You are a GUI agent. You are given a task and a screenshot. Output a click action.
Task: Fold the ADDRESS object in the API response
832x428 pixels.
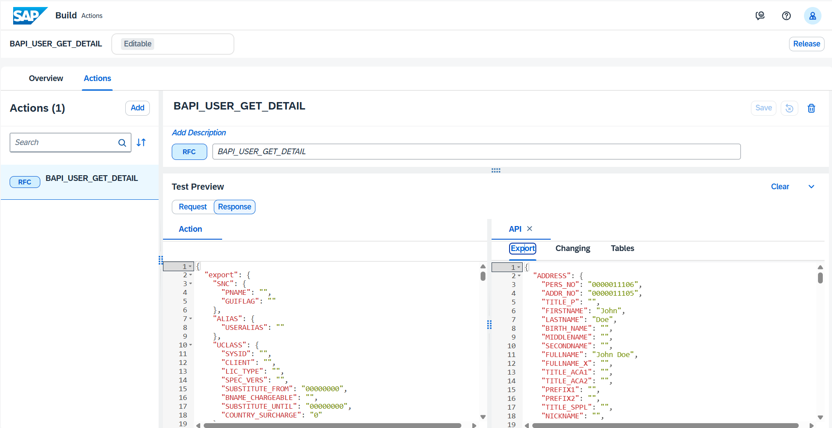coord(519,276)
